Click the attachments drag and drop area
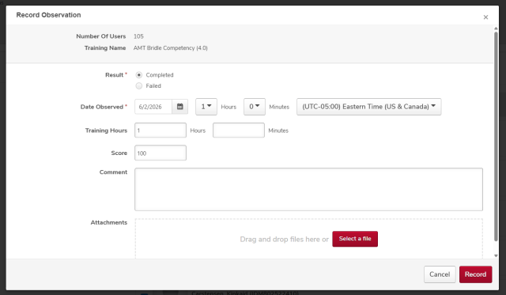 [x=308, y=239]
